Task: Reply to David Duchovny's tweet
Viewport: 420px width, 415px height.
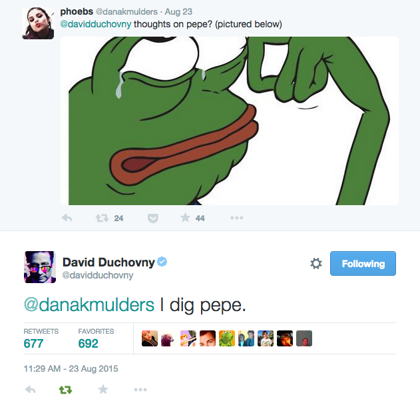Action: point(30,389)
